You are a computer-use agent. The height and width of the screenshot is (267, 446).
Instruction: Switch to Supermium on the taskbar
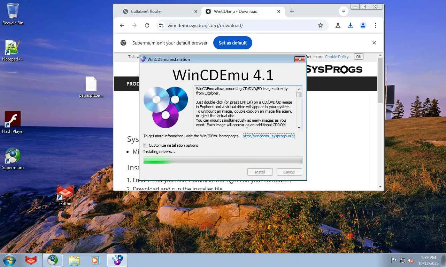coord(53,260)
